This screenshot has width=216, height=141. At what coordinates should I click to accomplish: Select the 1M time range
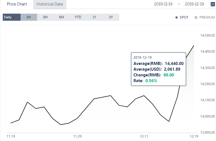click(x=29, y=17)
